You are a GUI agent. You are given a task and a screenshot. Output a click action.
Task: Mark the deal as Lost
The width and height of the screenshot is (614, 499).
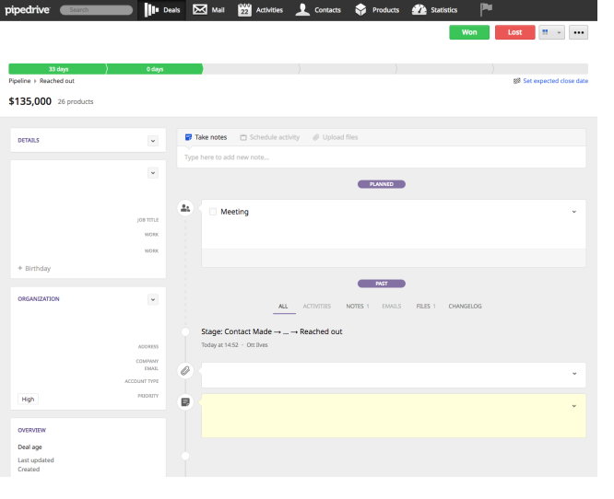coord(515,32)
